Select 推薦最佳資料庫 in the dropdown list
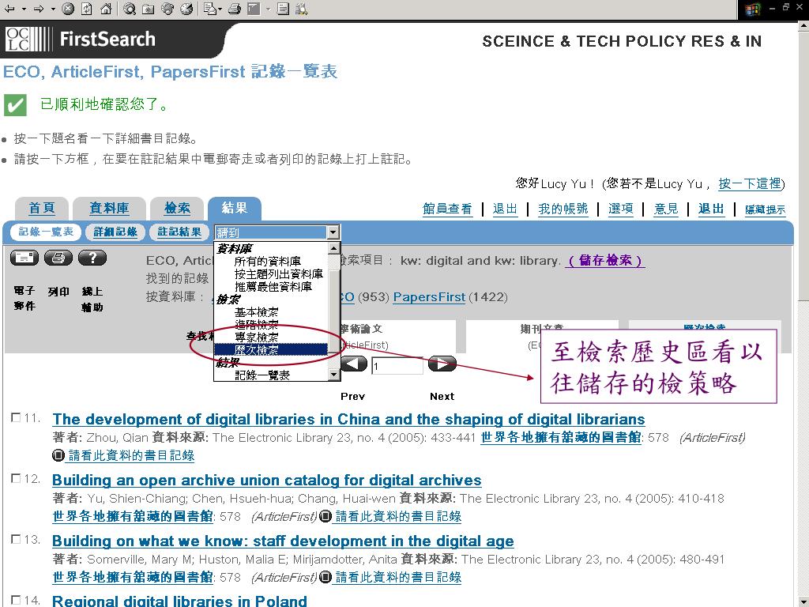Image resolution: width=809 pixels, height=607 pixels. point(273,286)
